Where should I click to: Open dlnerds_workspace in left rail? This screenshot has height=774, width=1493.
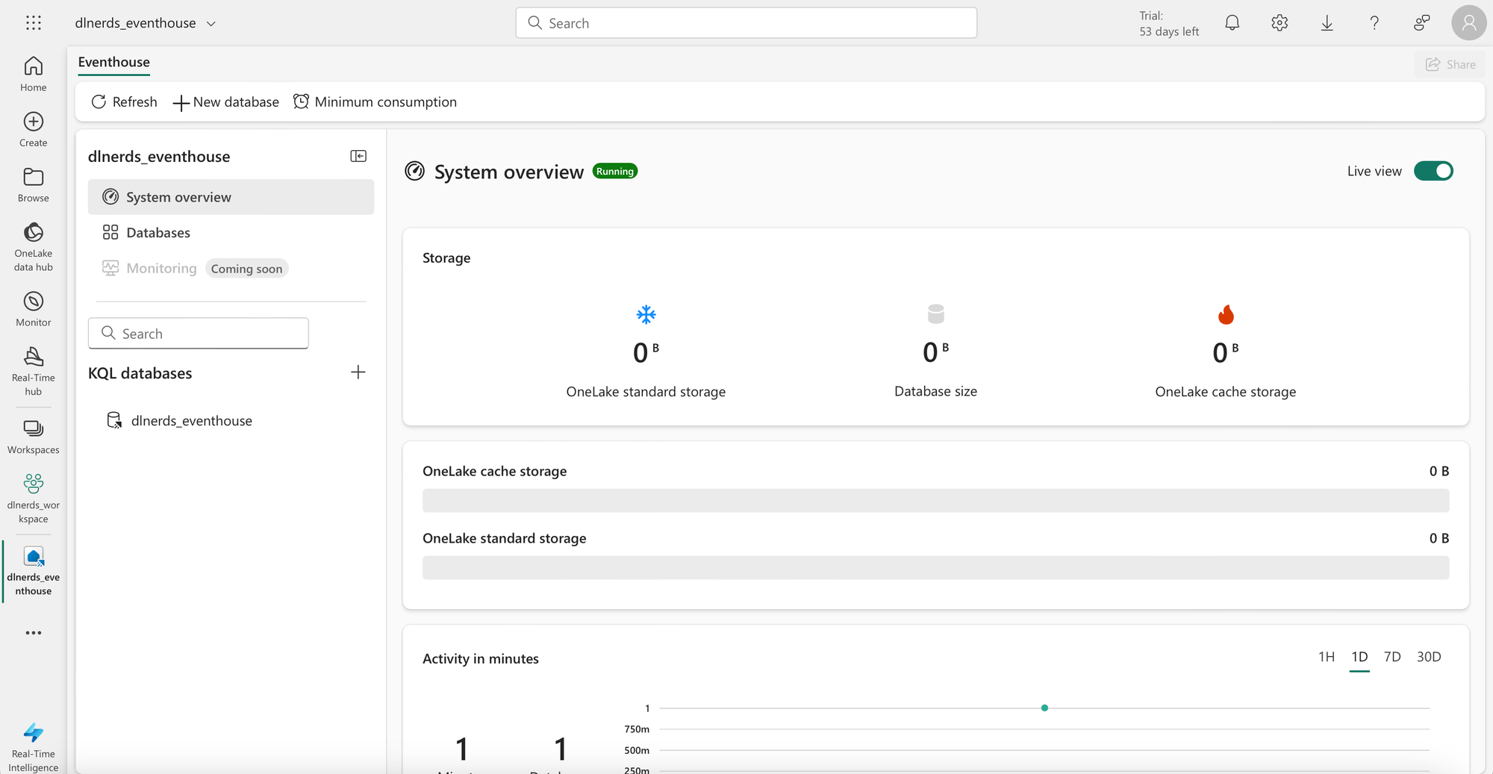(34, 498)
